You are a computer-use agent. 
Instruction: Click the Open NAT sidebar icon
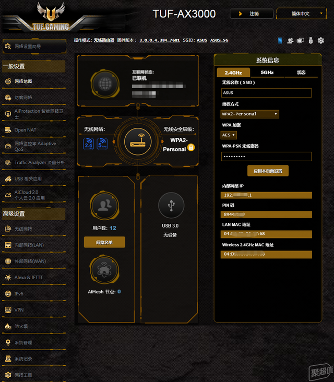coord(8,130)
